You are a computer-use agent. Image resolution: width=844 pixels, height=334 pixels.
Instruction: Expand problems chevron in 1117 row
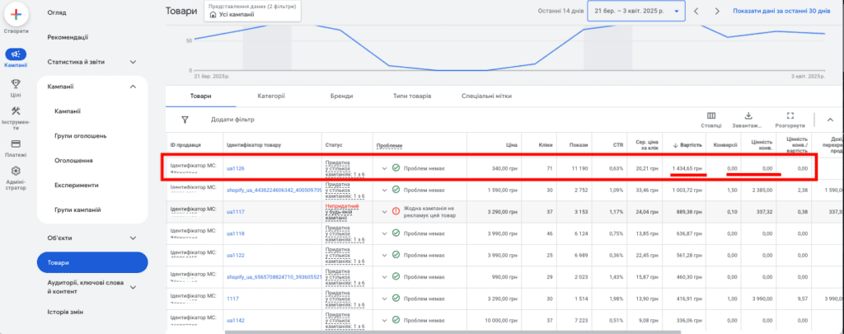(384, 298)
